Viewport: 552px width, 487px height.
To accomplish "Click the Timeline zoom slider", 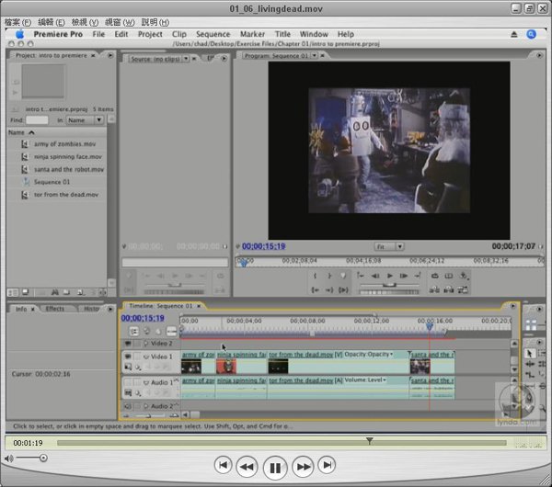I will coord(150,415).
